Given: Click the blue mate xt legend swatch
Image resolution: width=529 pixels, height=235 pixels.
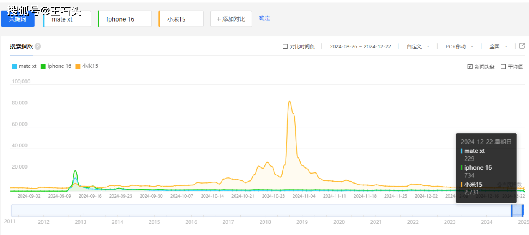Looking at the screenshot, I should point(15,66).
